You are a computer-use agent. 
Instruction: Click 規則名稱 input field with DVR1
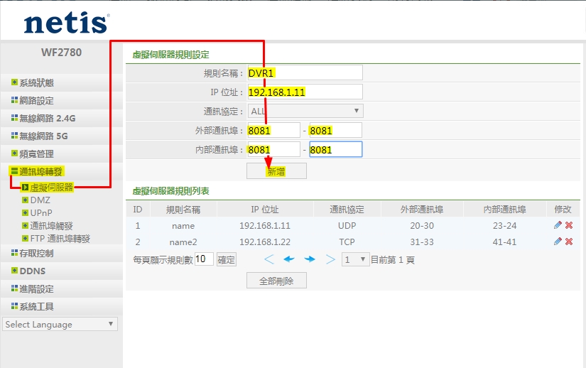pos(305,72)
